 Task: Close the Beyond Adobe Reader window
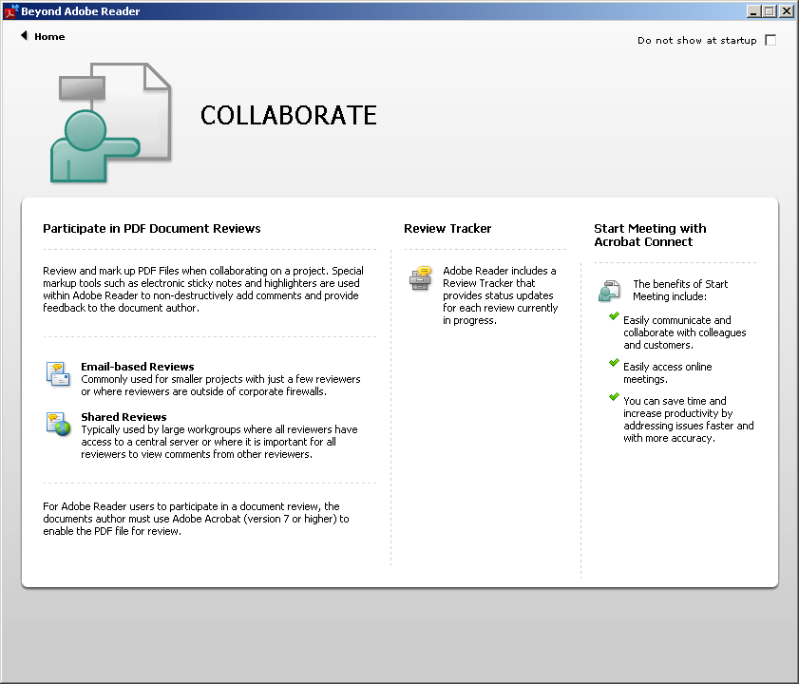tap(787, 11)
